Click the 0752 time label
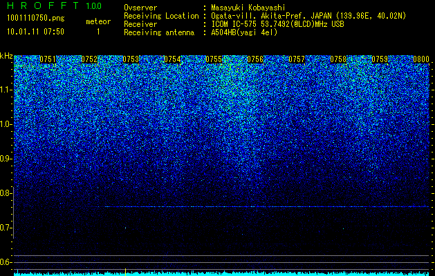 [89, 59]
